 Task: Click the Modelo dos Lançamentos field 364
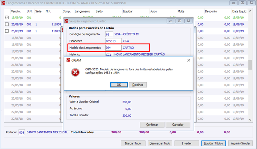point(113,48)
